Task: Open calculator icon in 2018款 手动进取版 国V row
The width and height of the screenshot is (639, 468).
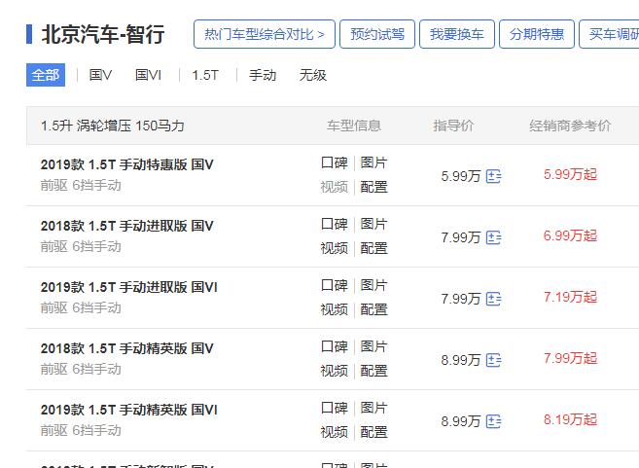Action: tap(493, 237)
